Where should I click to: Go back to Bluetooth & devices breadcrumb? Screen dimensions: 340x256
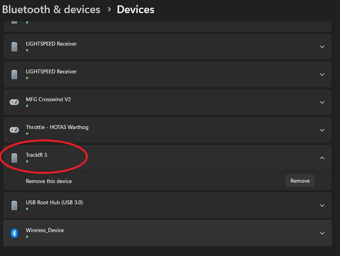[51, 10]
